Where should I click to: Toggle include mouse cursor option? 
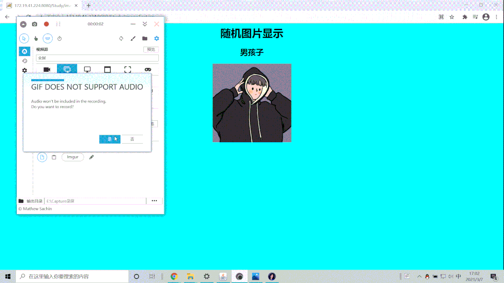(x=24, y=39)
